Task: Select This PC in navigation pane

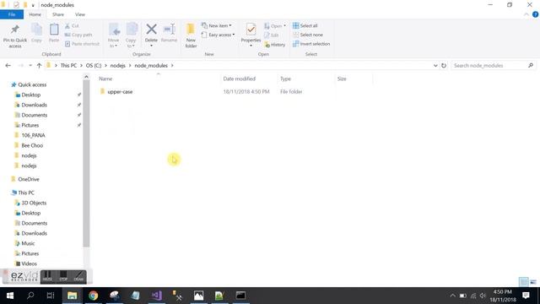Action: point(26,193)
